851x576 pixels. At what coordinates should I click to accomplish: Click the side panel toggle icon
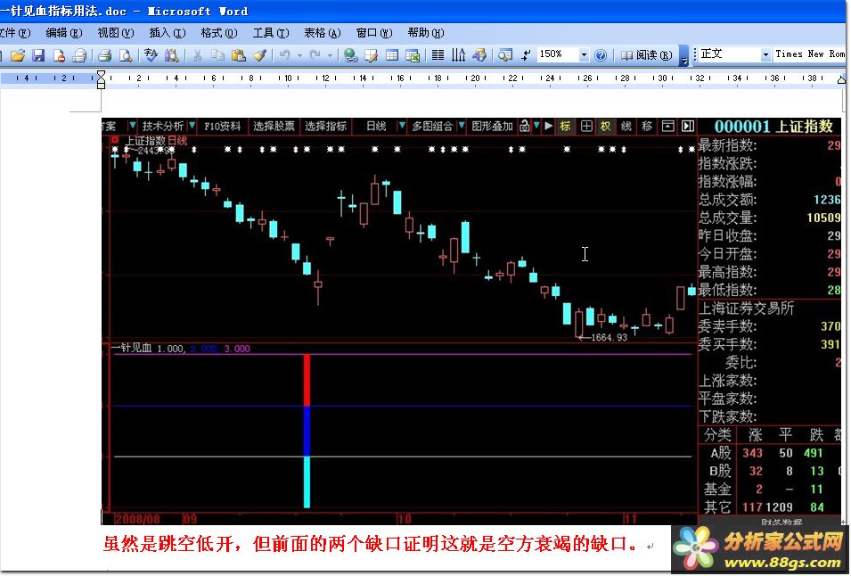click(688, 126)
